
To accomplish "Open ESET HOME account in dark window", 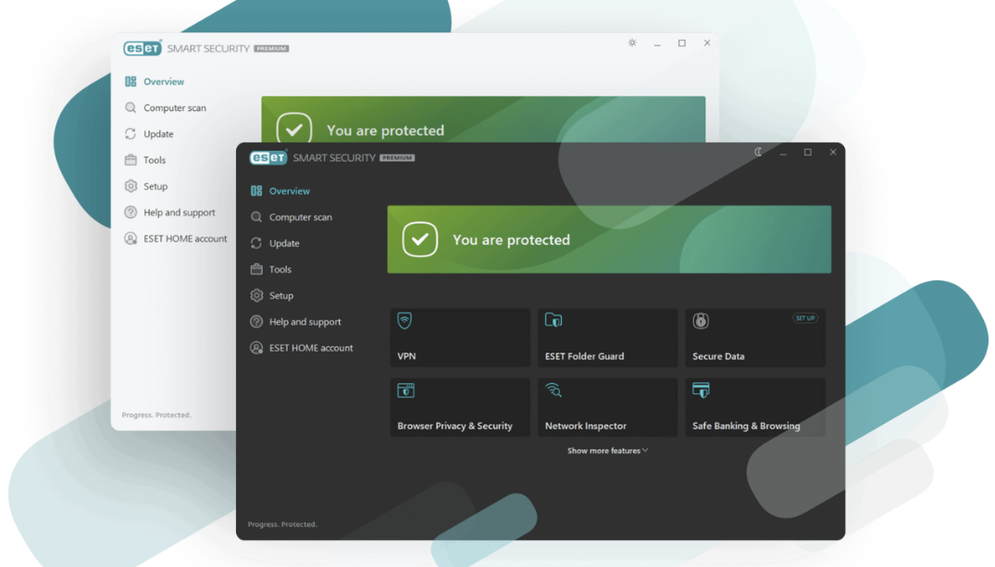I will (x=311, y=348).
